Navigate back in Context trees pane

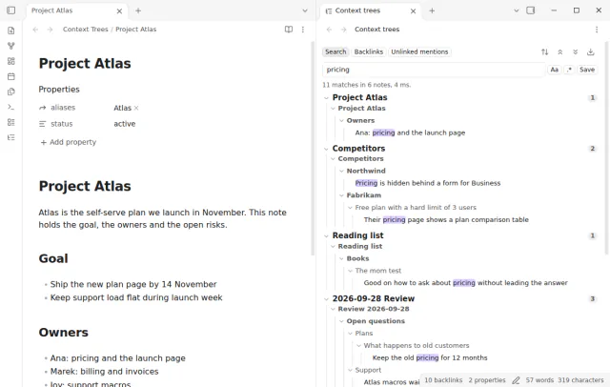pyautogui.click(x=329, y=30)
